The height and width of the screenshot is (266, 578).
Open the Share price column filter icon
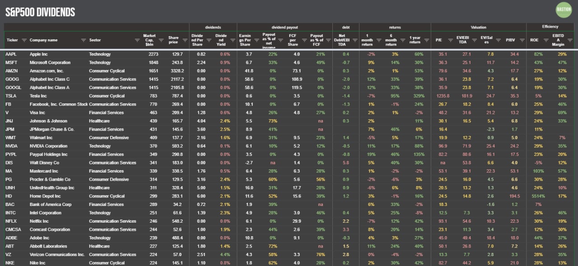click(185, 40)
